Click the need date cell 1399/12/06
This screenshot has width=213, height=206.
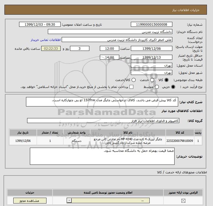coord(23,141)
